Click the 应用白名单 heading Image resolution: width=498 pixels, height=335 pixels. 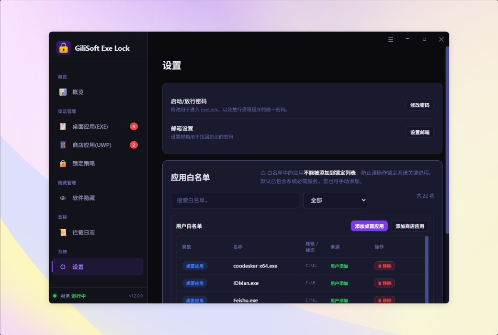(190, 177)
